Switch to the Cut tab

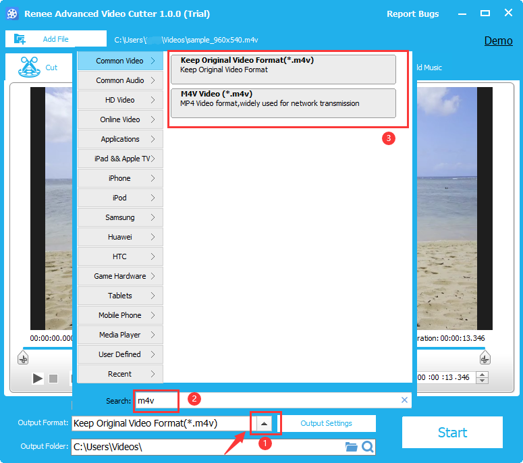tap(39, 67)
